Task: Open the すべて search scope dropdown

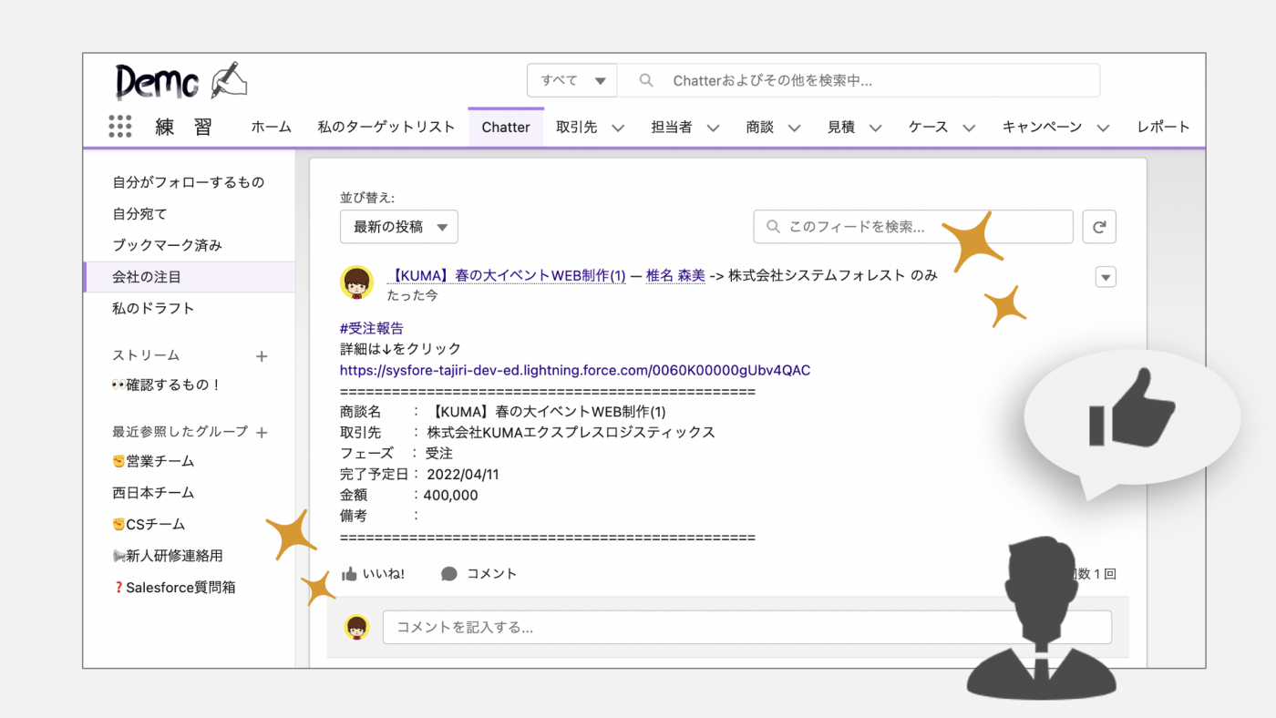Action: pos(572,80)
